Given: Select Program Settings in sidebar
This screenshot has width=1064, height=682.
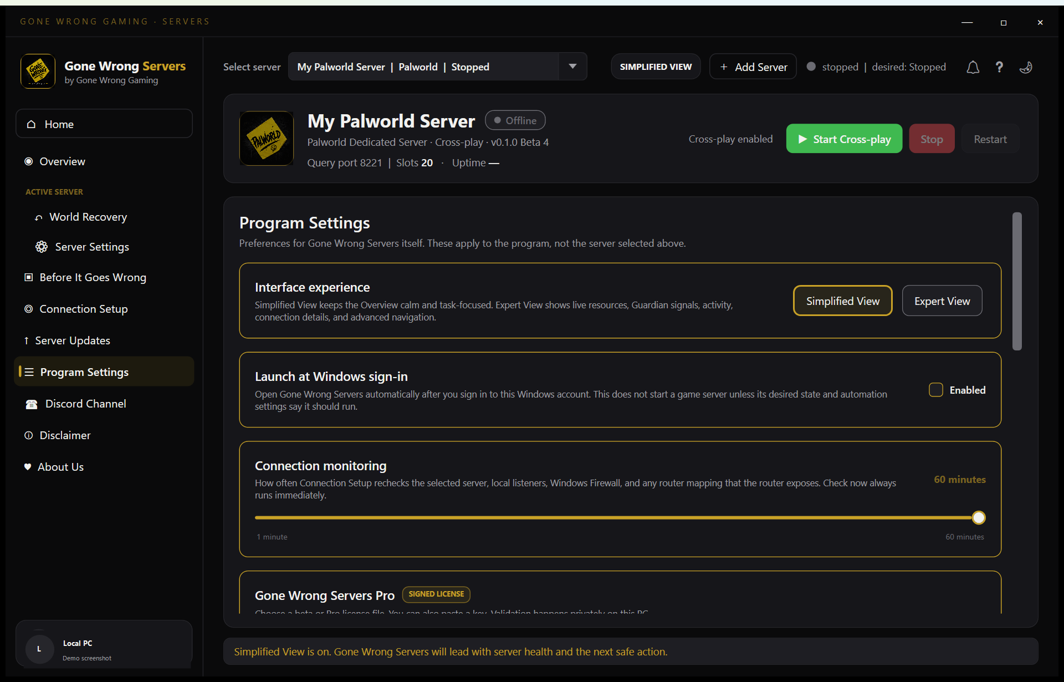Looking at the screenshot, I should (x=105, y=371).
